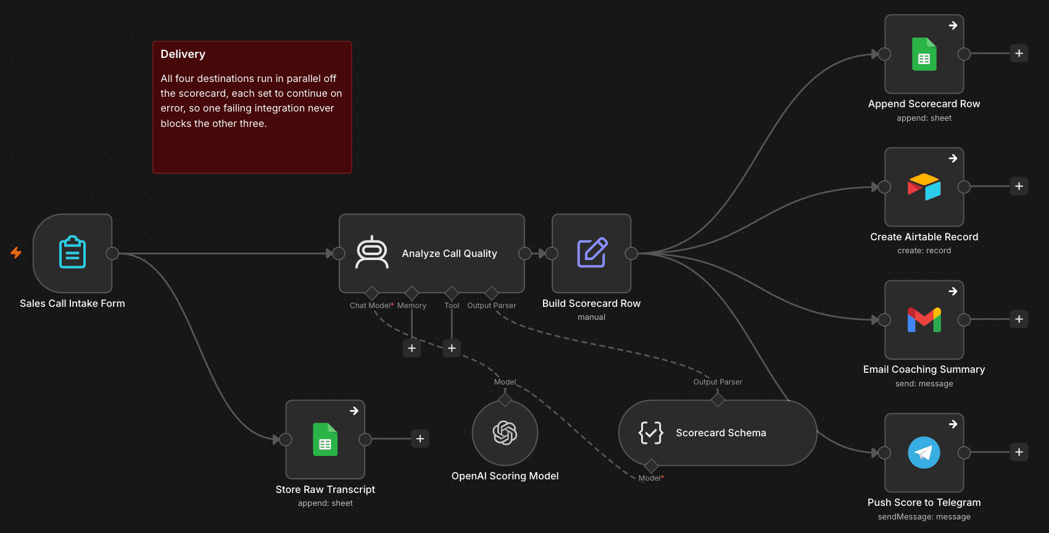Click the 'Email Coaching Summary' caption
This screenshot has height=533, width=1049.
click(924, 369)
